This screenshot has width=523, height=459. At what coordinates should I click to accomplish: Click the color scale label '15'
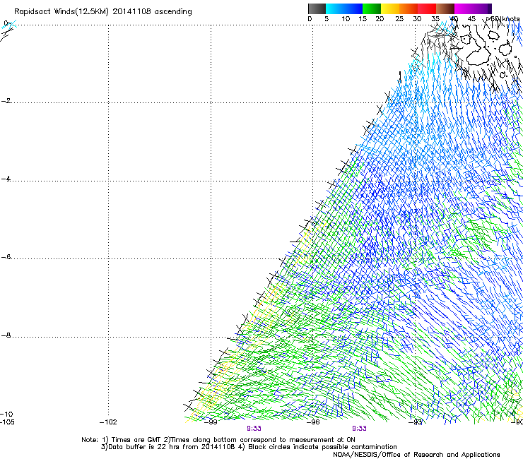tap(363, 19)
